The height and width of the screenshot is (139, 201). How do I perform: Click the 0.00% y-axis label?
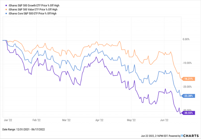tap(186, 39)
